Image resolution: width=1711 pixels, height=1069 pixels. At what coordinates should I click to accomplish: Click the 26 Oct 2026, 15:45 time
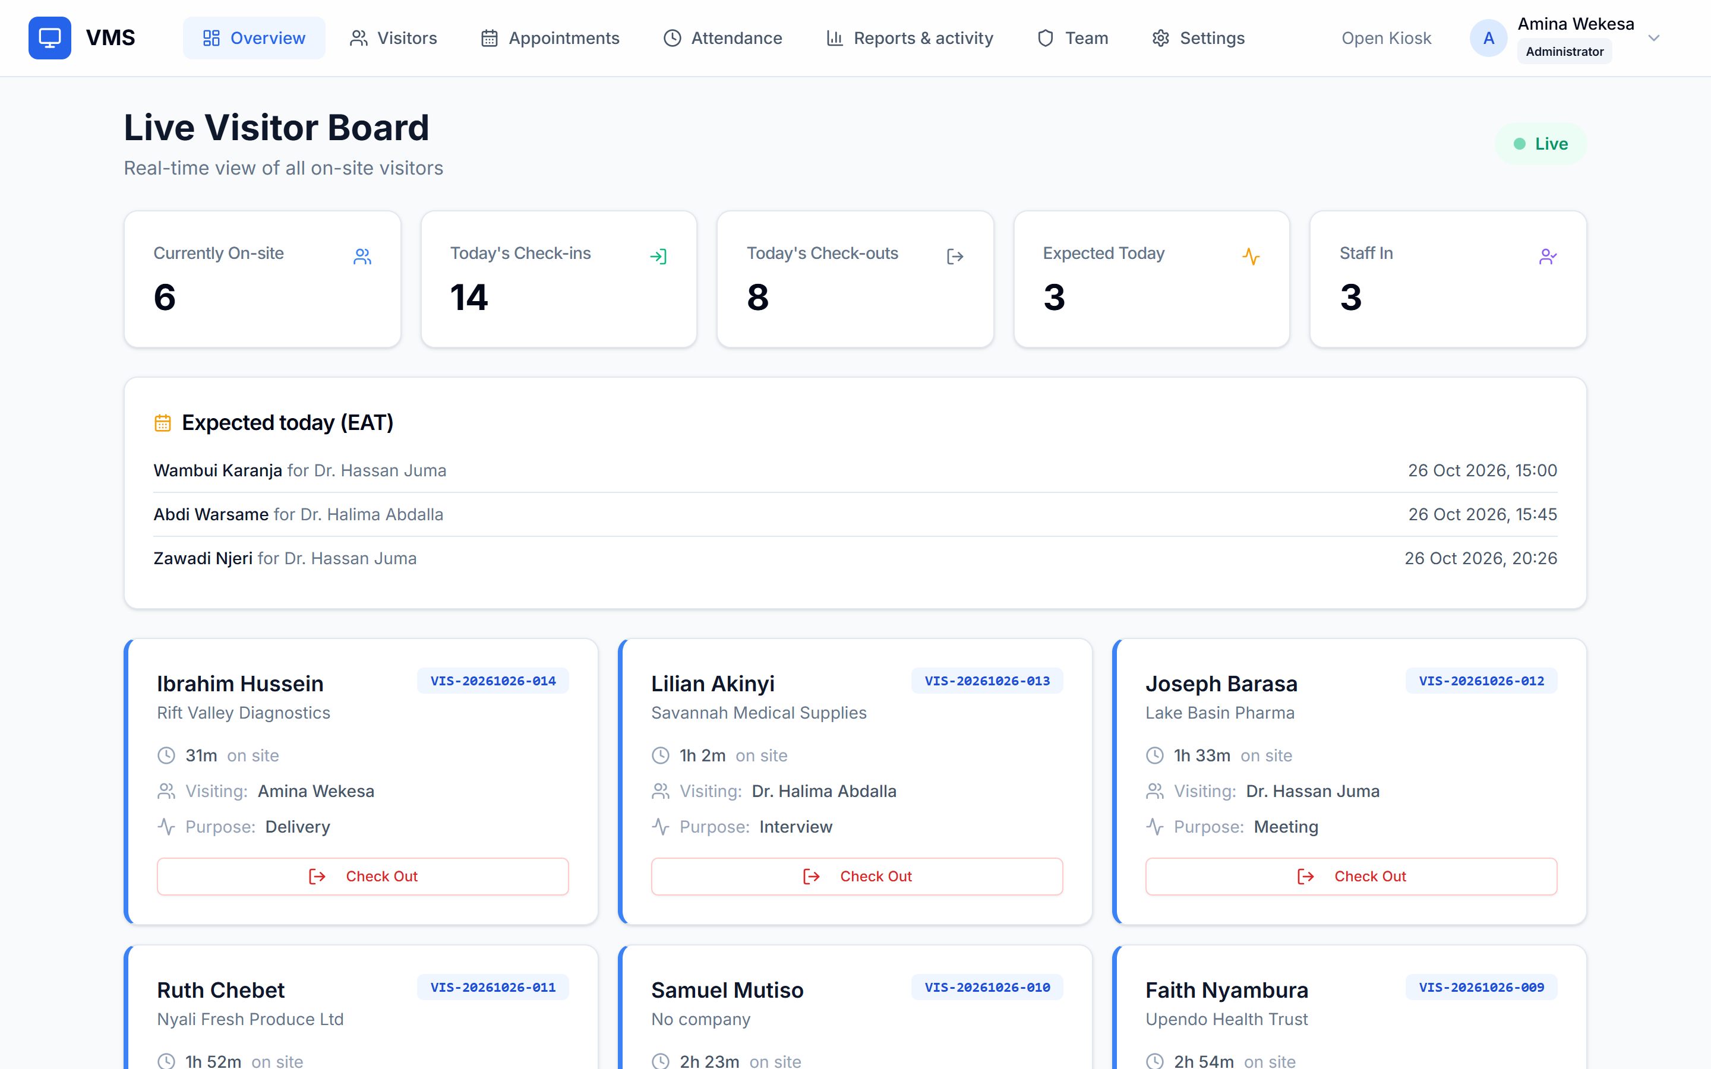(x=1482, y=515)
